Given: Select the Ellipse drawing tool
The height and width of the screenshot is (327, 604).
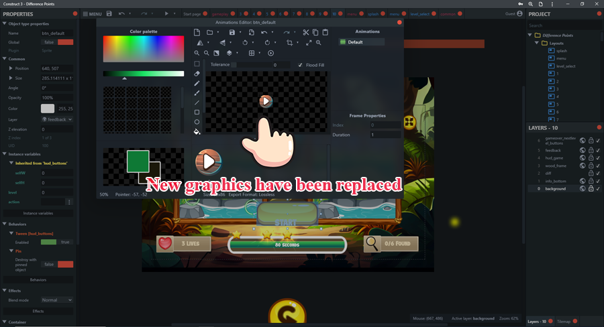Looking at the screenshot, I should [x=197, y=122].
